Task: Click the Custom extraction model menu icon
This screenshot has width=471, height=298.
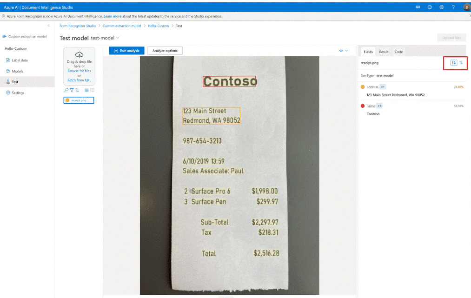Action: coord(5,36)
